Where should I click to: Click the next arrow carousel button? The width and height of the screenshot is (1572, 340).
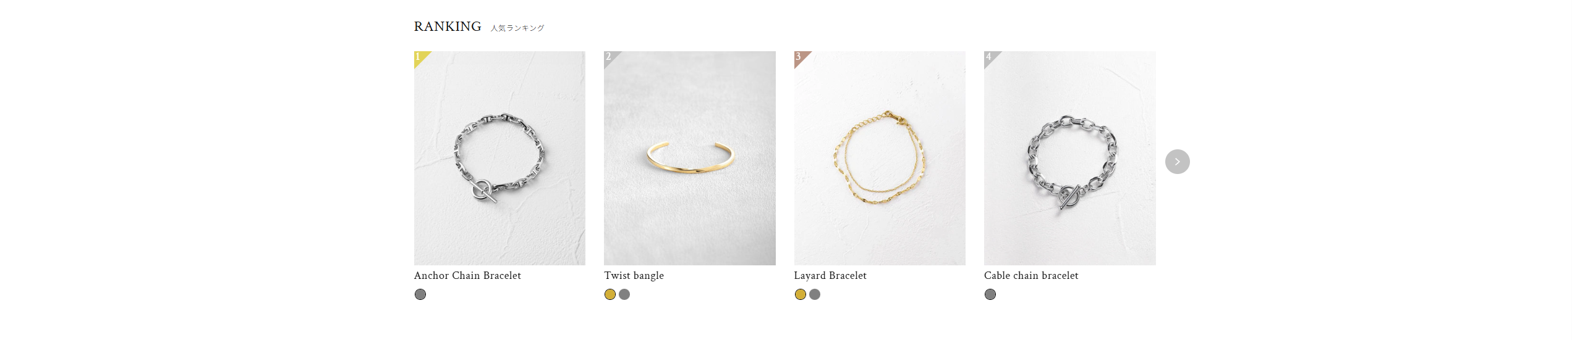point(1177,162)
